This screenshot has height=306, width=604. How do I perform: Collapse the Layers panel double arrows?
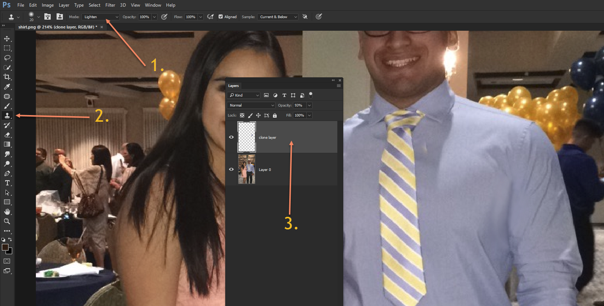333,80
